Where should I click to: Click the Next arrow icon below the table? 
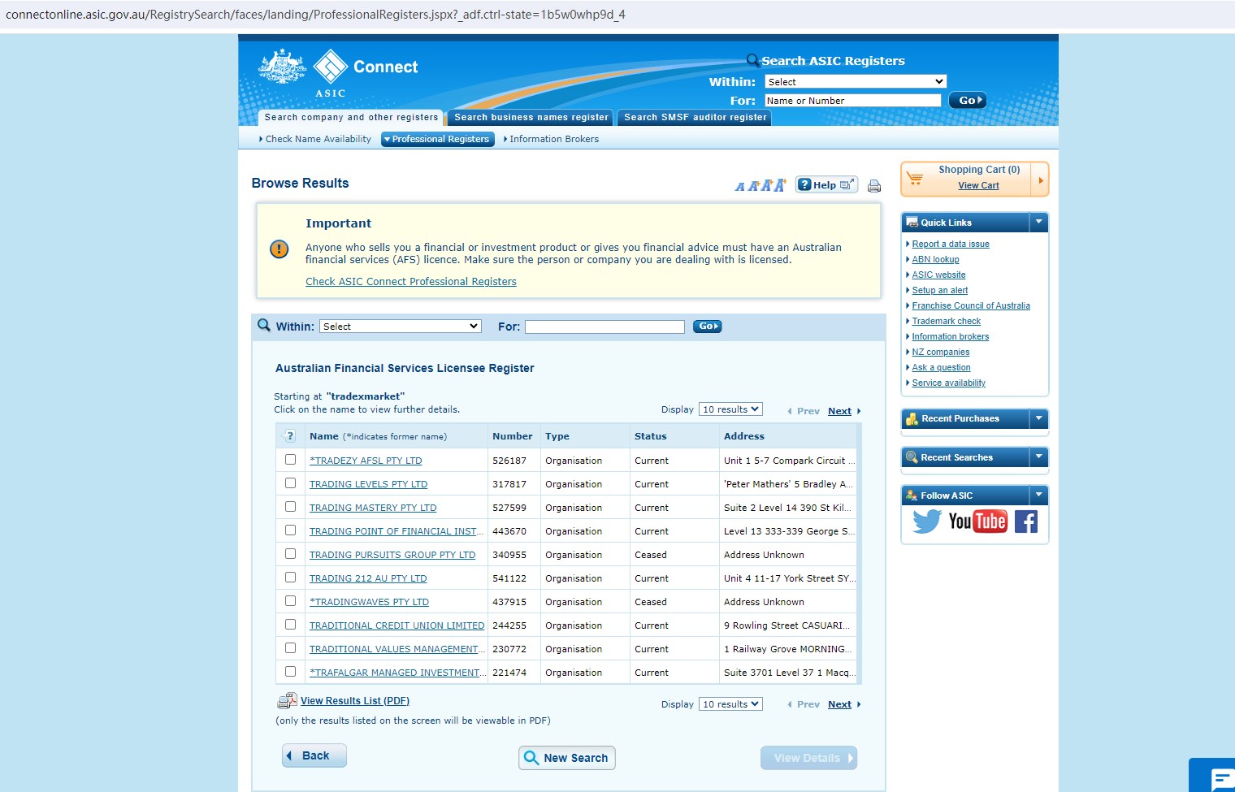pos(859,704)
